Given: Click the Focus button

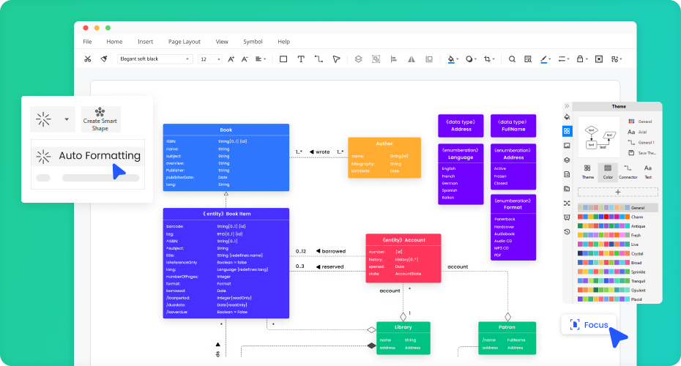Looking at the screenshot, I should coord(589,324).
